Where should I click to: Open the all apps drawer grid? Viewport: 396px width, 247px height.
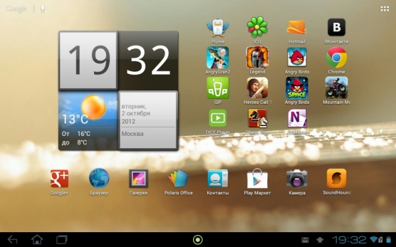click(384, 9)
